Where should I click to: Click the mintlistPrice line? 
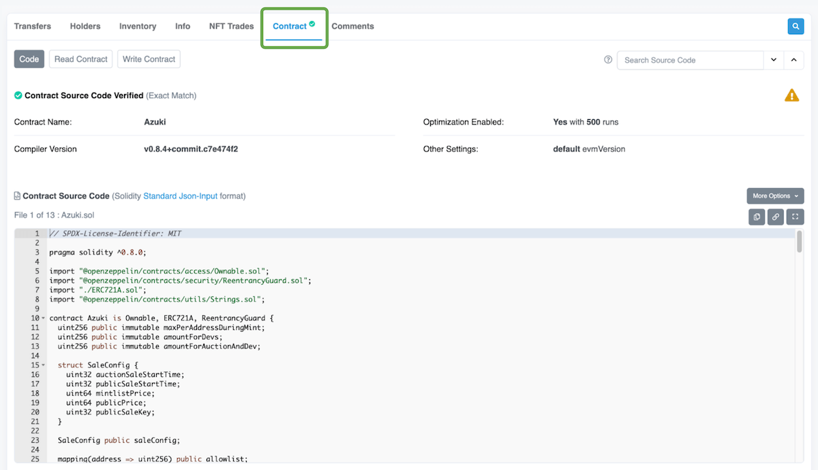[110, 393]
